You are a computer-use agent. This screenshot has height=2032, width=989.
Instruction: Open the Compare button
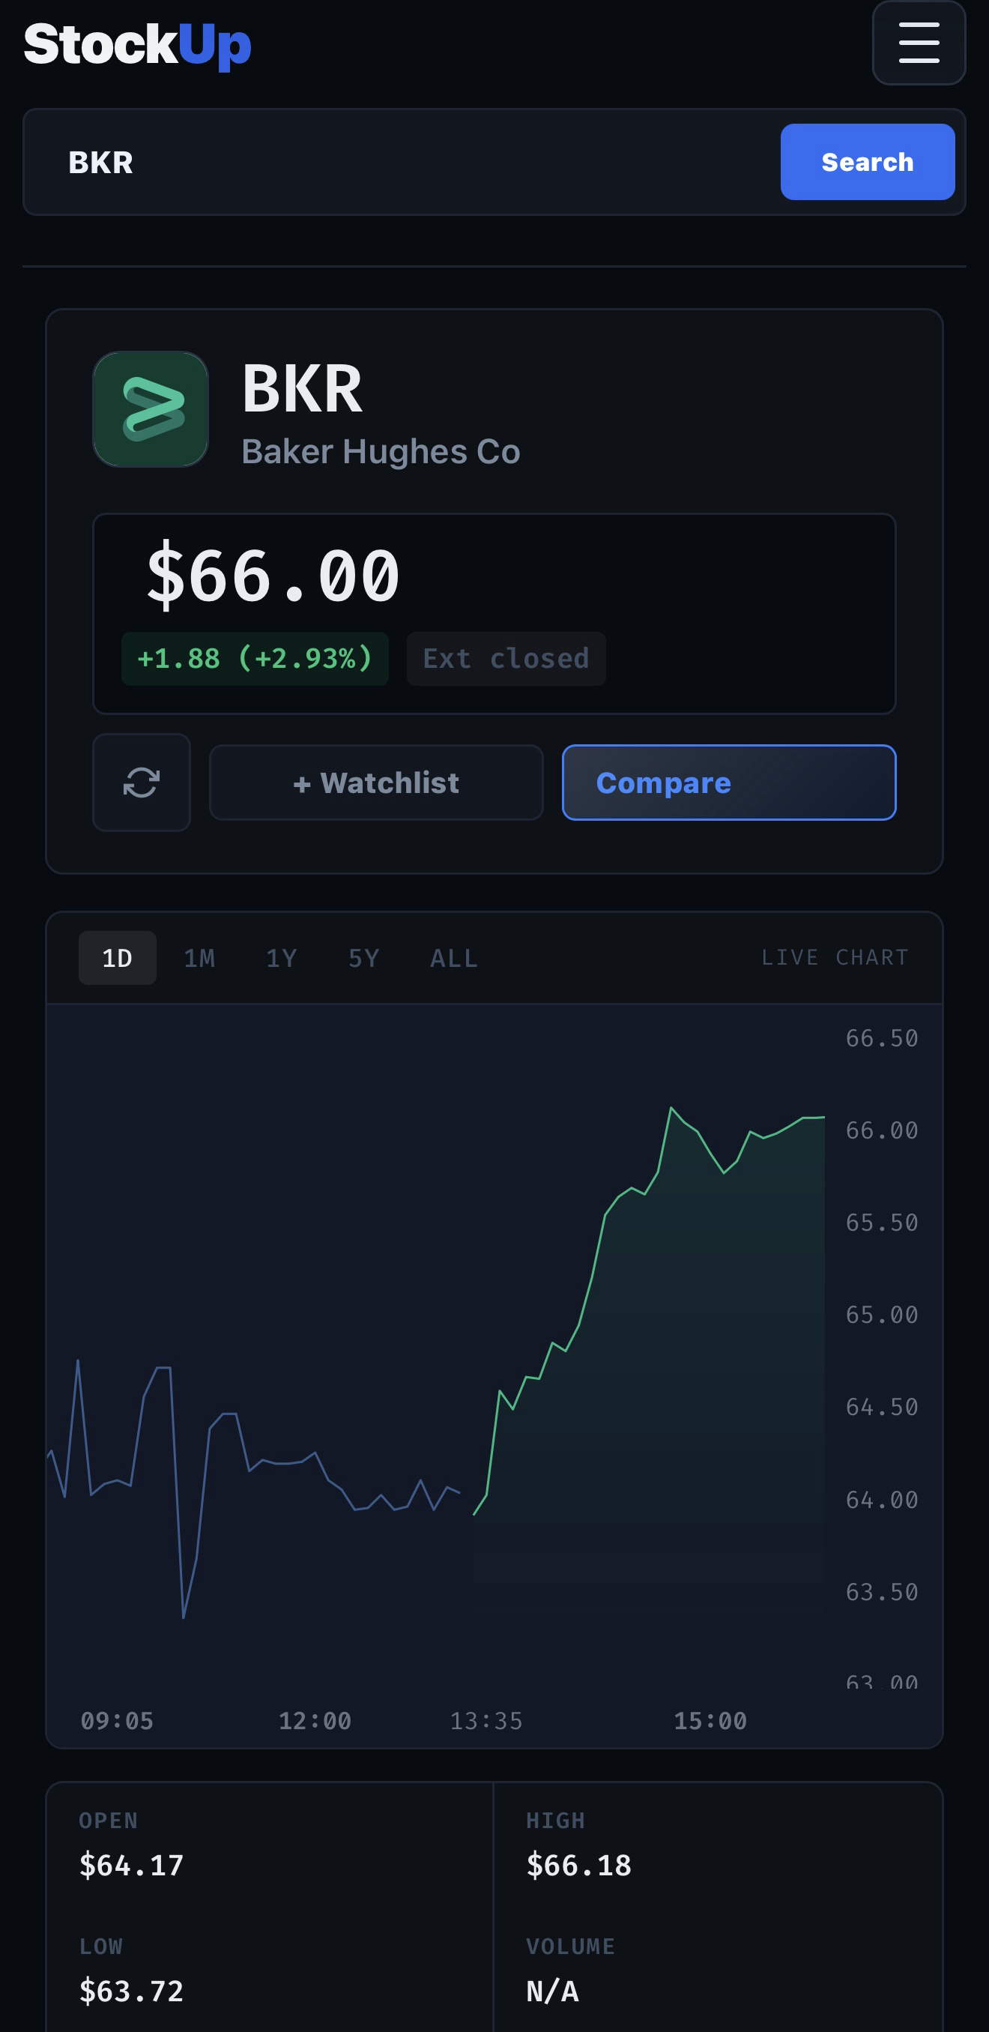tap(729, 783)
